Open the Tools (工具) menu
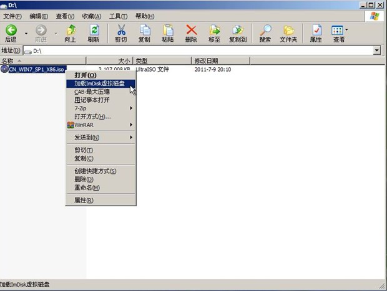The height and width of the screenshot is (291, 387). 119,16
